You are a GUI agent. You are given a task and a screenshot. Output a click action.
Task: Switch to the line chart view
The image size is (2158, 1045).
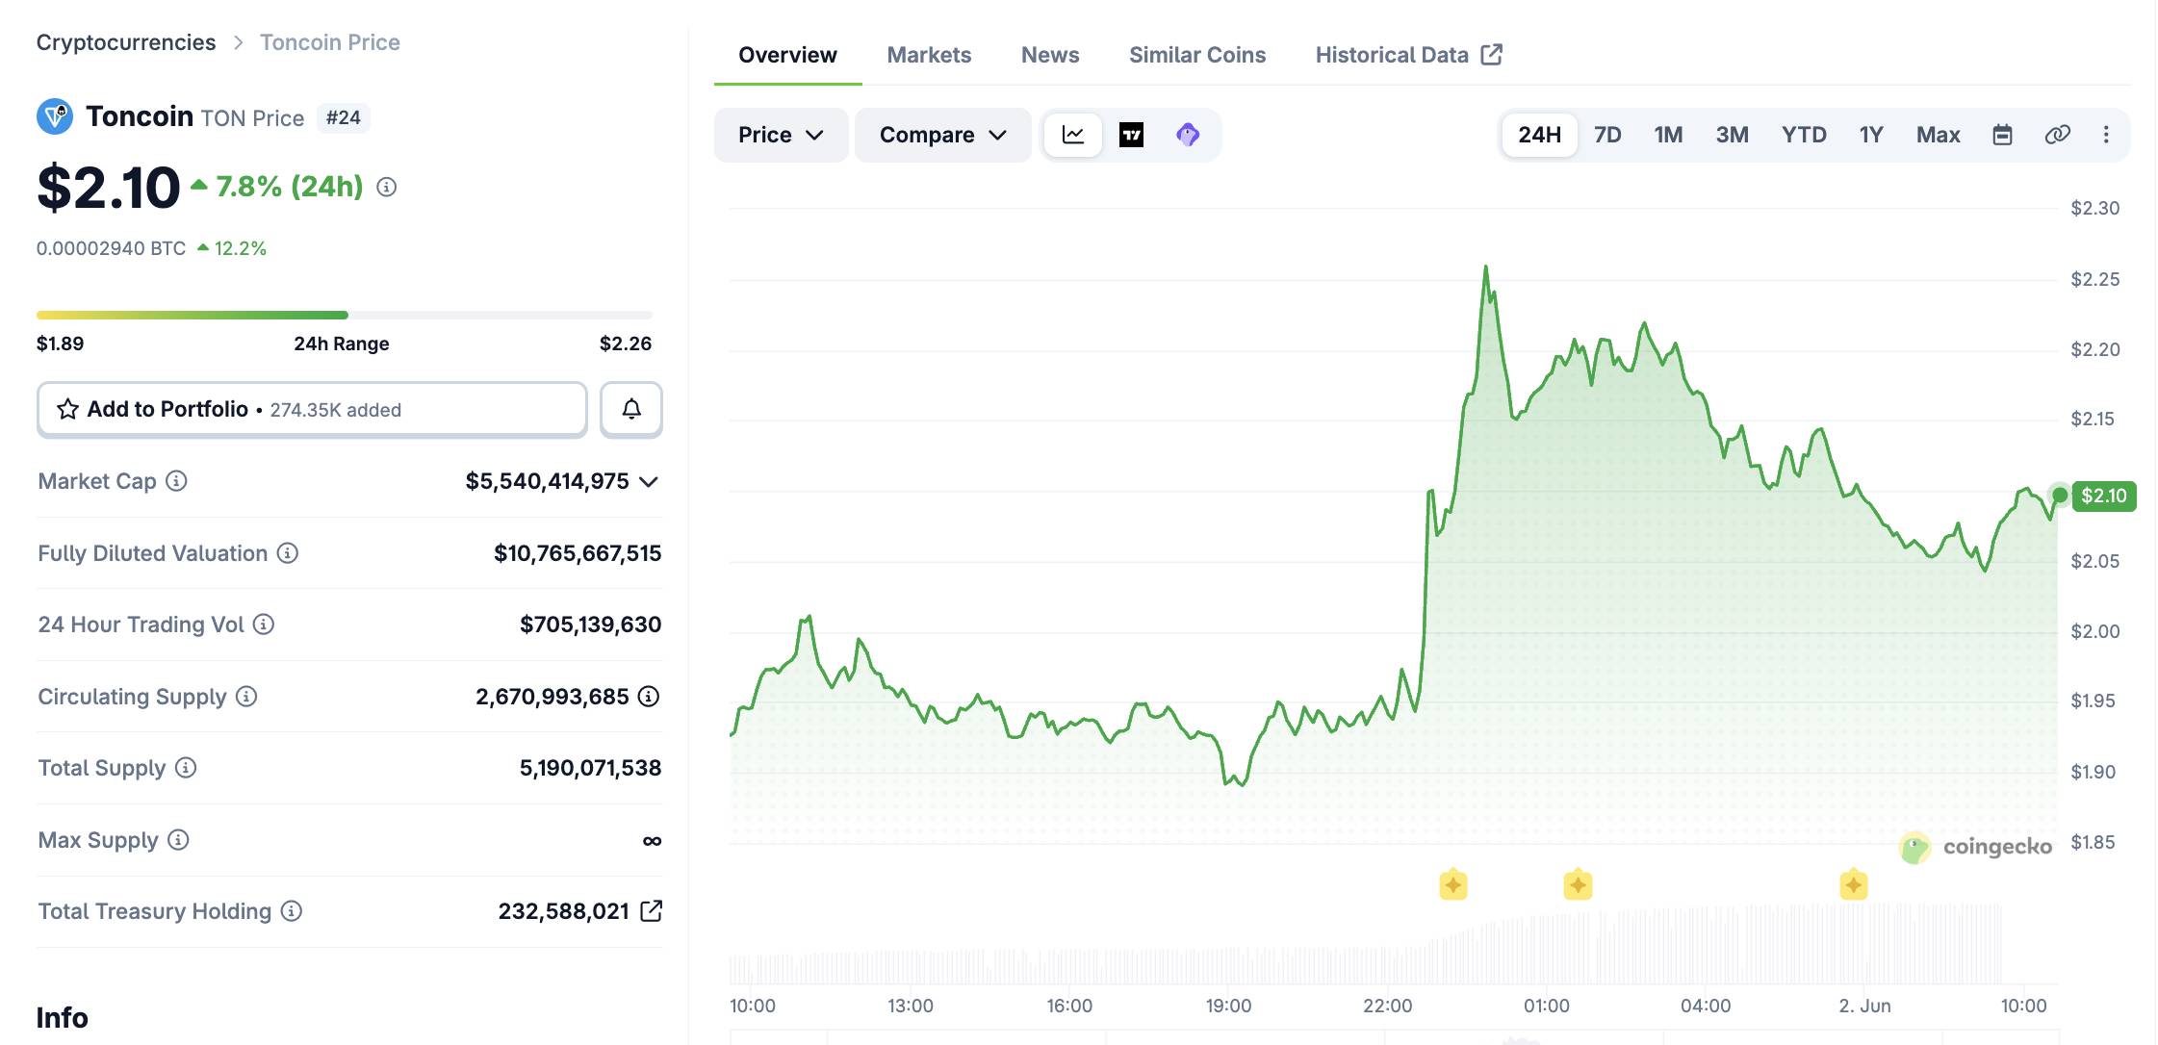1073,135
